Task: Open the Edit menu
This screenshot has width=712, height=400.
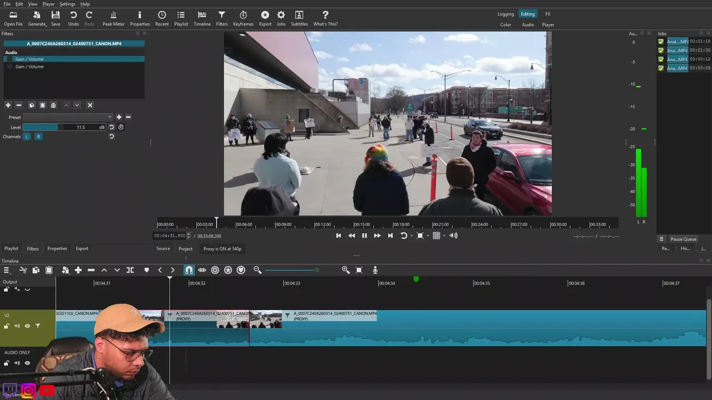Action: [19, 4]
